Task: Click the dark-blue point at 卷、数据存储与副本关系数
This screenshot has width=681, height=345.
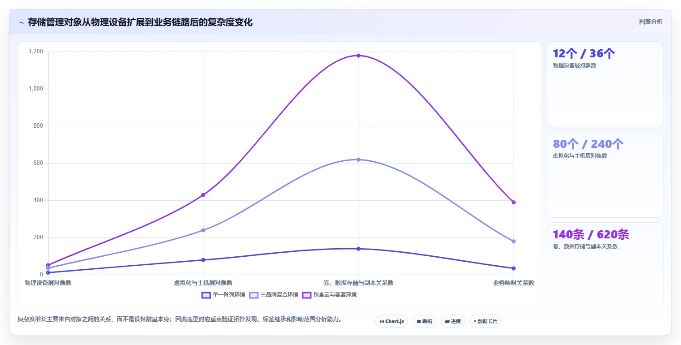Action: tap(358, 249)
